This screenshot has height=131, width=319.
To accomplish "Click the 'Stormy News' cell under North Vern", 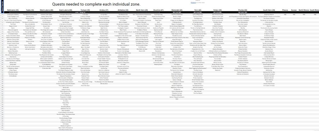I will [x=142, y=18].
